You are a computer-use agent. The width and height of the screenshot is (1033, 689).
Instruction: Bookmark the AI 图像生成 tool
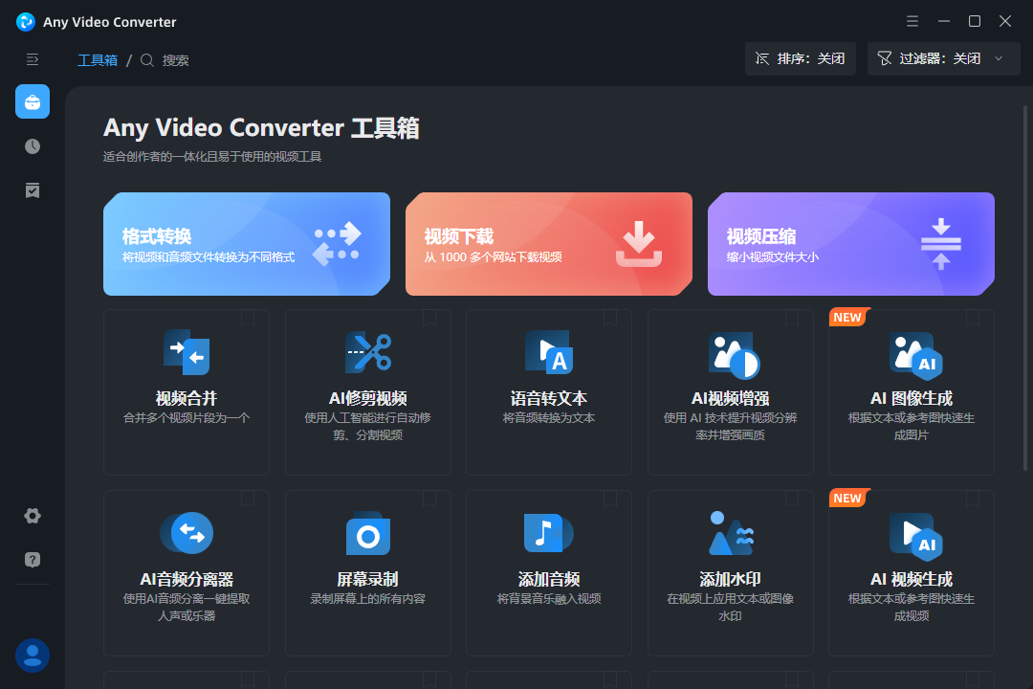[x=973, y=318]
